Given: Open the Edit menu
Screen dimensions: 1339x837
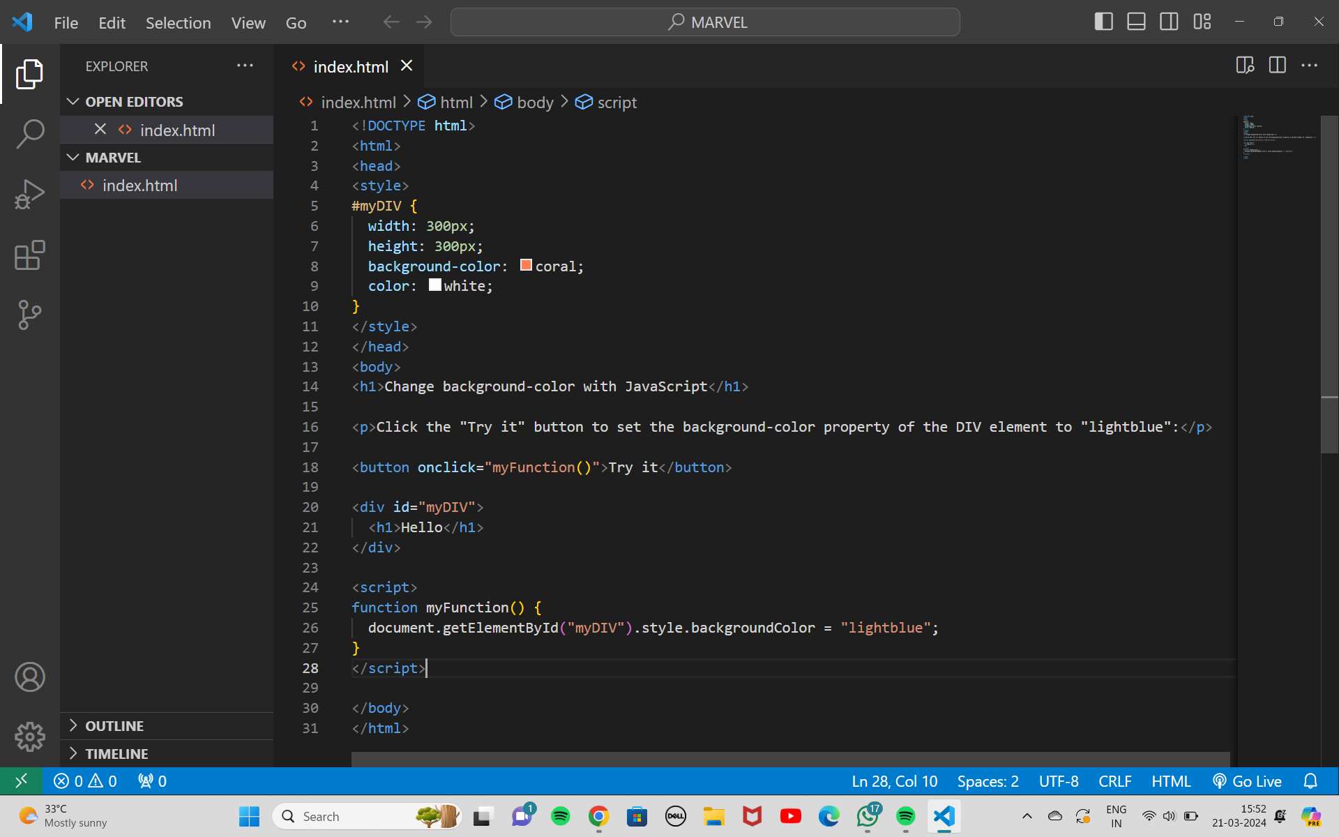Looking at the screenshot, I should click(112, 22).
